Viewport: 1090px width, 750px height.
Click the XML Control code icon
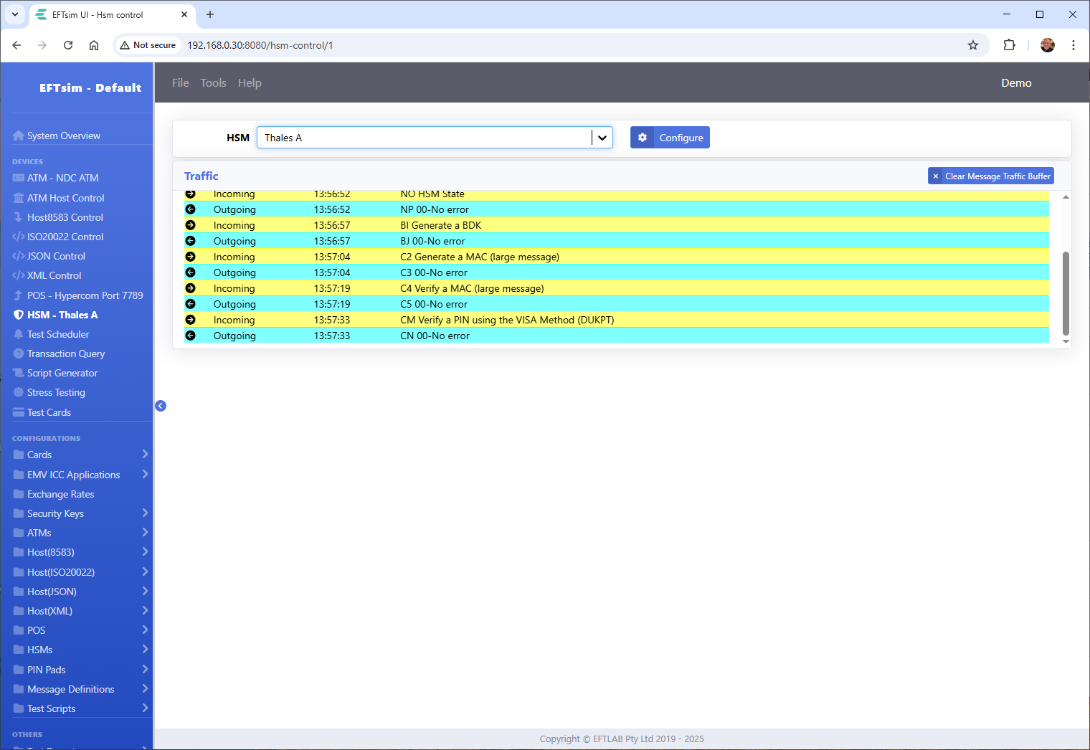(x=19, y=275)
